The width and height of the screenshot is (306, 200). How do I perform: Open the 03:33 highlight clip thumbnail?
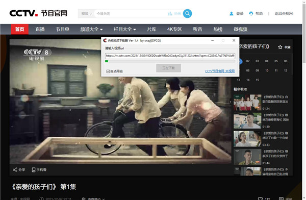click(x=247, y=139)
